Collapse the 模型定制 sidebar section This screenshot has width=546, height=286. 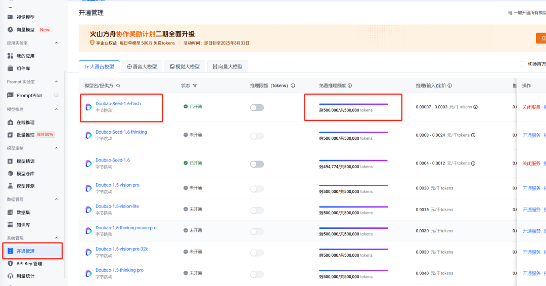[x=57, y=148]
